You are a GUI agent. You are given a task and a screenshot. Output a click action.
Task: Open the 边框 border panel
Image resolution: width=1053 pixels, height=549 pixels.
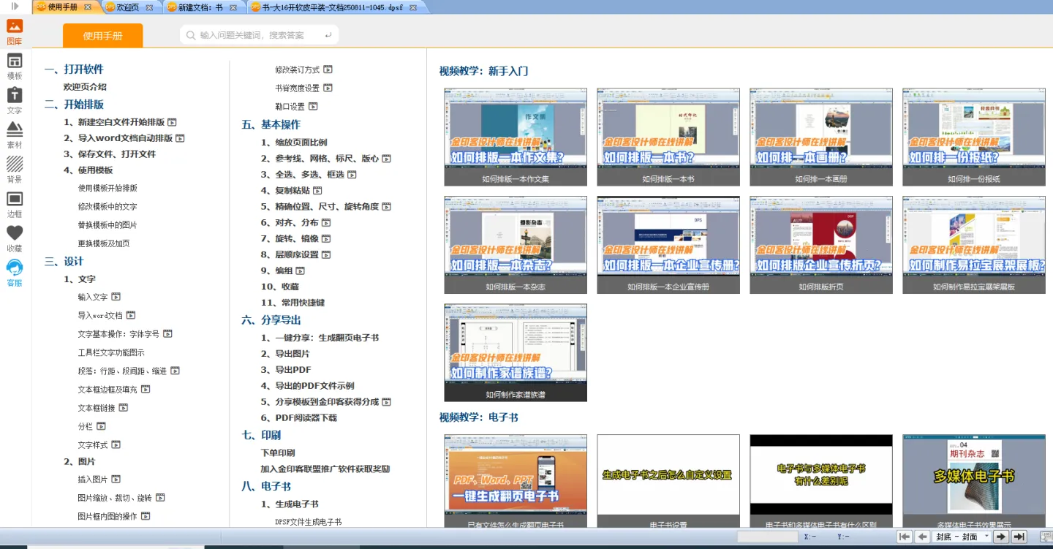click(15, 204)
